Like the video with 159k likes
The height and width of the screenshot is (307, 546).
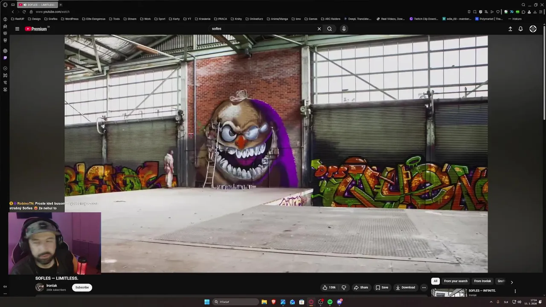point(329,287)
